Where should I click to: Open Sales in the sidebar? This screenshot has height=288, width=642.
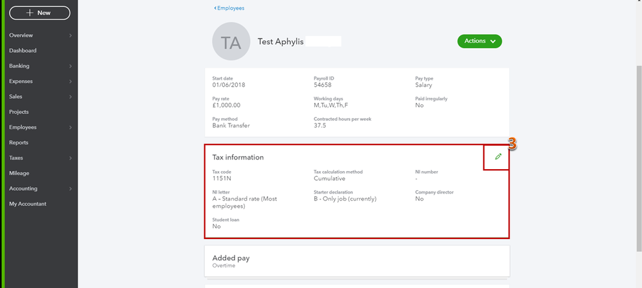coord(16,96)
